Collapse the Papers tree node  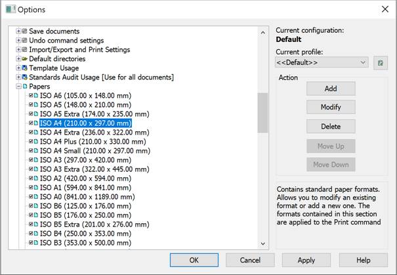18,87
